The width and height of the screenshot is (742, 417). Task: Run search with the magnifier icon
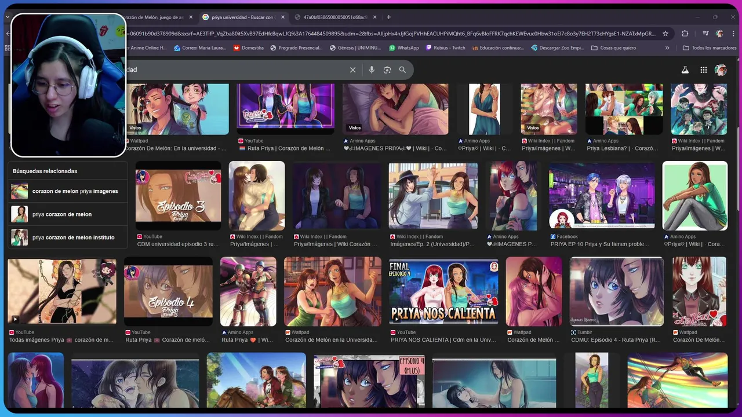(402, 69)
